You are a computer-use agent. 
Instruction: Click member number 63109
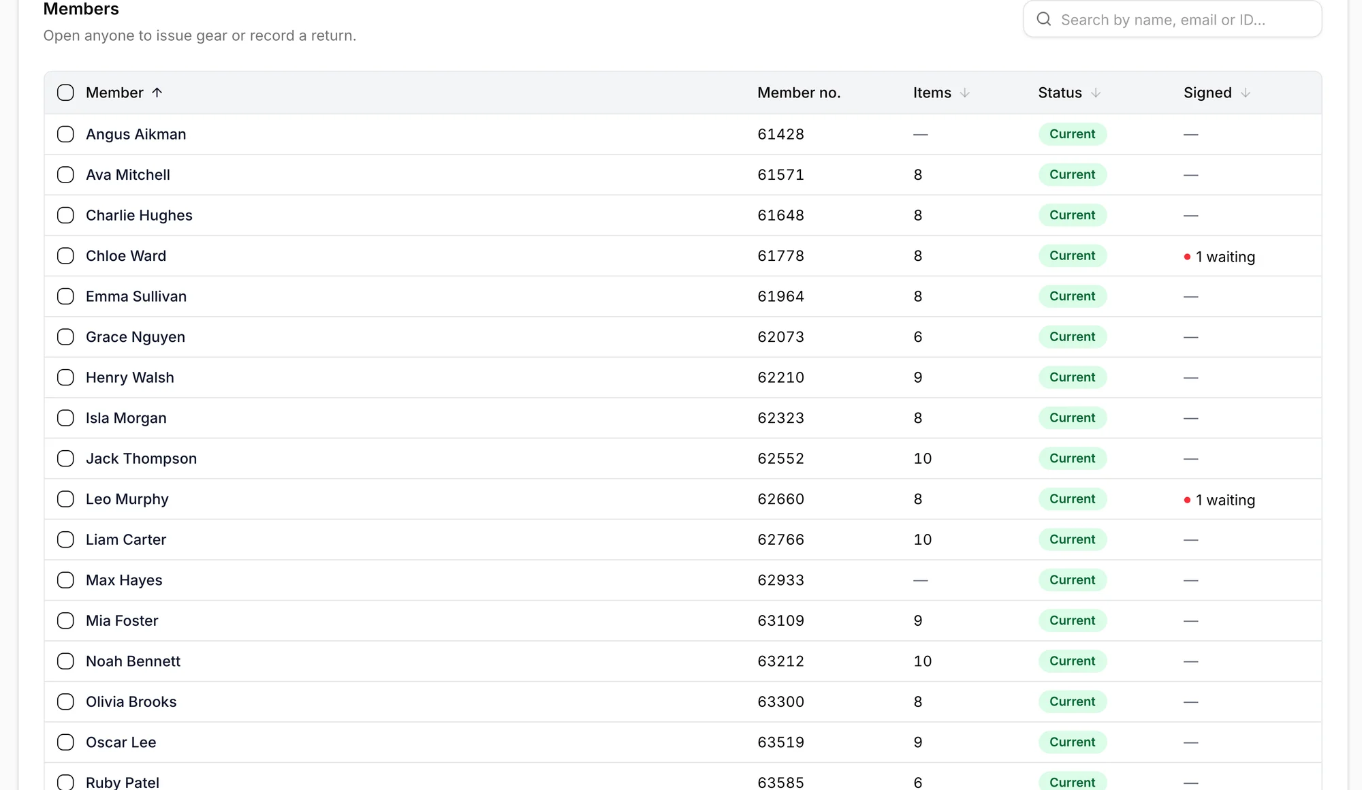pyautogui.click(x=780, y=620)
